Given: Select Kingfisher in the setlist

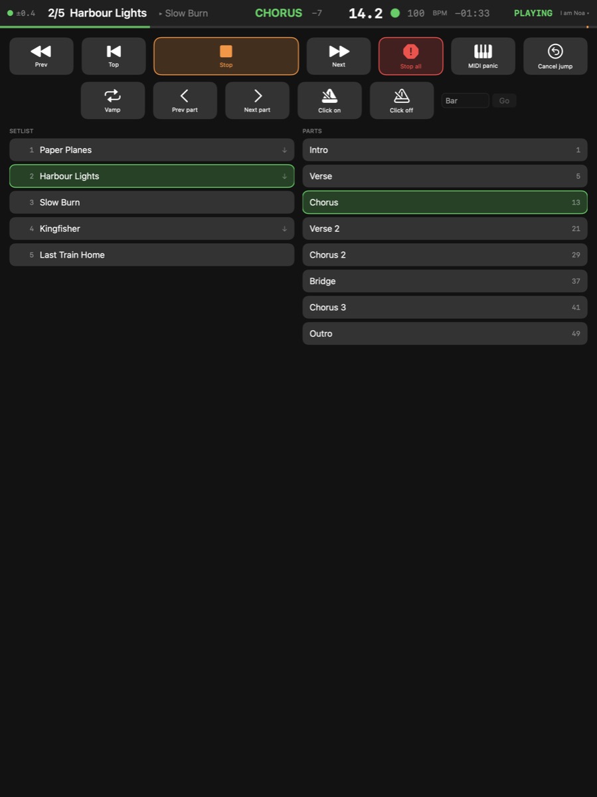Looking at the screenshot, I should (151, 228).
